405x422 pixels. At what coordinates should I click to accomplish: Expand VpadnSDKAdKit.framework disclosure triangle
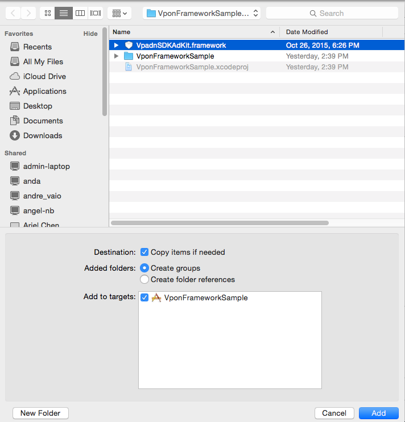pos(116,45)
